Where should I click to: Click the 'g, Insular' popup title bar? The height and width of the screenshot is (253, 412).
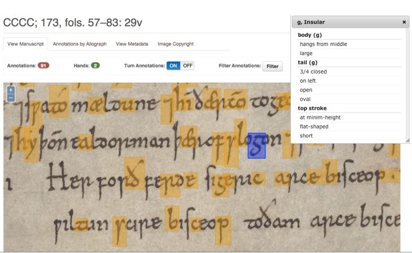(351, 22)
